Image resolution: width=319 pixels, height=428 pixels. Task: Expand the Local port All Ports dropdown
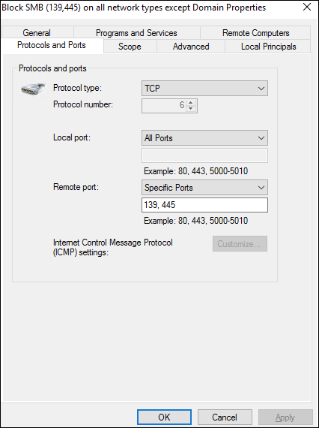[204, 138]
